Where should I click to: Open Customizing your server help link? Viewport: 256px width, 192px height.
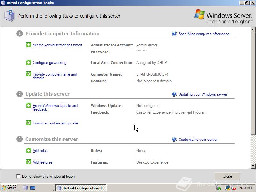(x=198, y=140)
